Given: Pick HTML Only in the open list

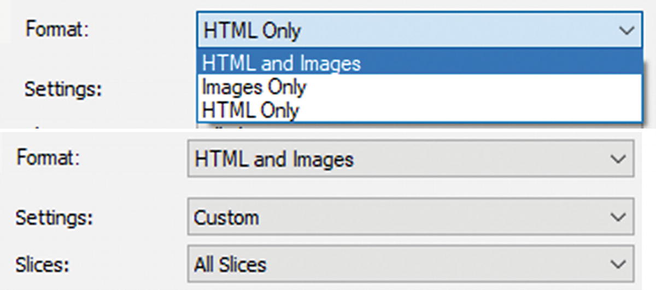Looking at the screenshot, I should coord(250,110).
